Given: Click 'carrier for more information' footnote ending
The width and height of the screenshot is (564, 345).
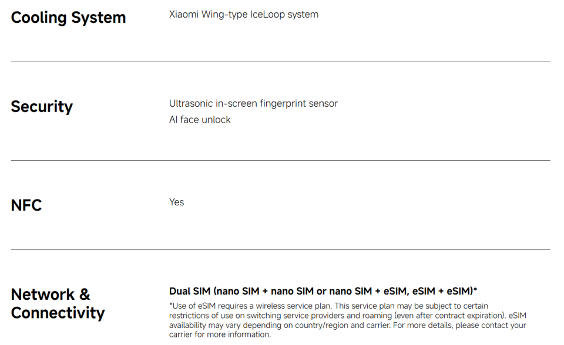Looking at the screenshot, I should point(220,334).
